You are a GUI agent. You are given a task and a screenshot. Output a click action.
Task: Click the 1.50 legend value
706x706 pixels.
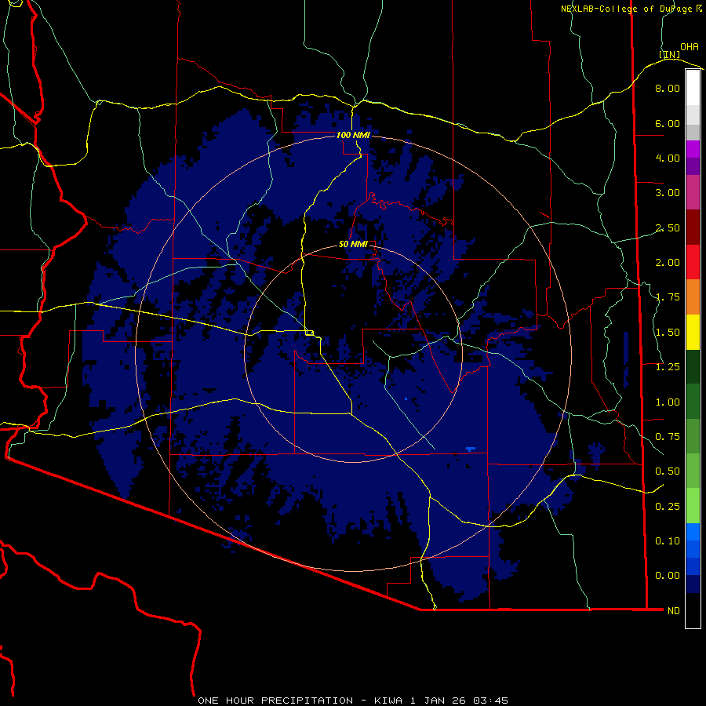pos(668,333)
